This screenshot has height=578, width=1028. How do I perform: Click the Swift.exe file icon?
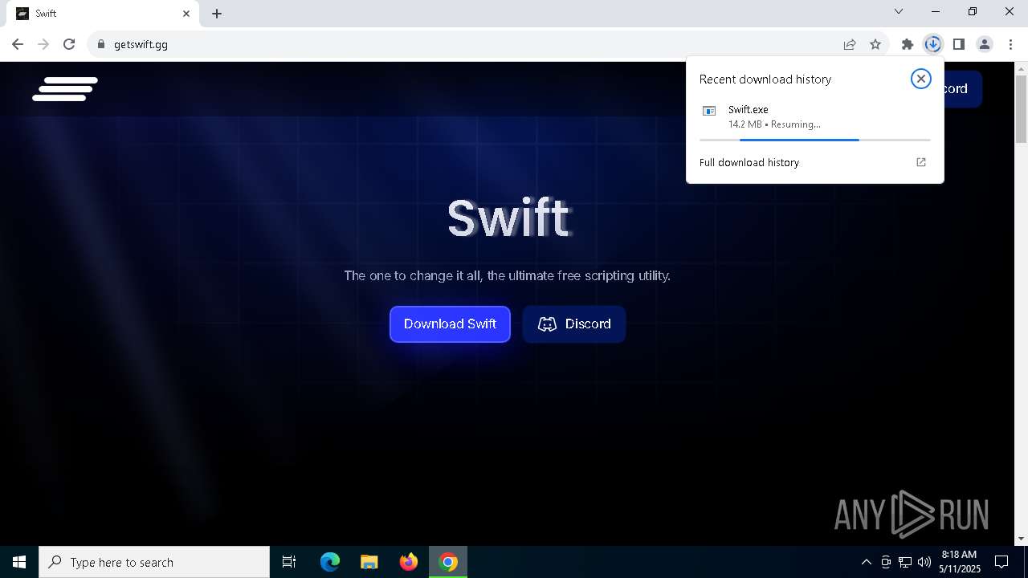[x=709, y=111]
